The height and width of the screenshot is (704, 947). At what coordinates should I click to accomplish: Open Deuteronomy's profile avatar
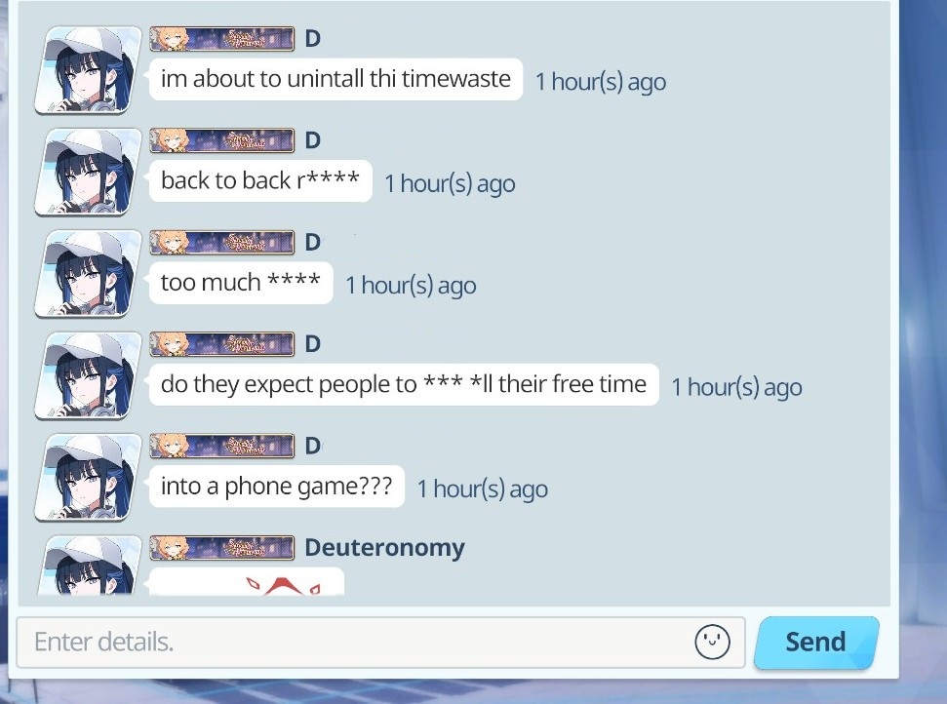(88, 566)
